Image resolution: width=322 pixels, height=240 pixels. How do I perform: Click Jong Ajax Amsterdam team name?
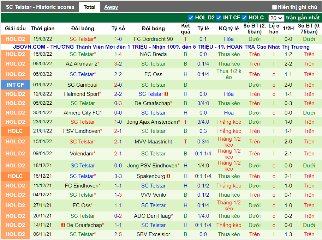(153, 122)
